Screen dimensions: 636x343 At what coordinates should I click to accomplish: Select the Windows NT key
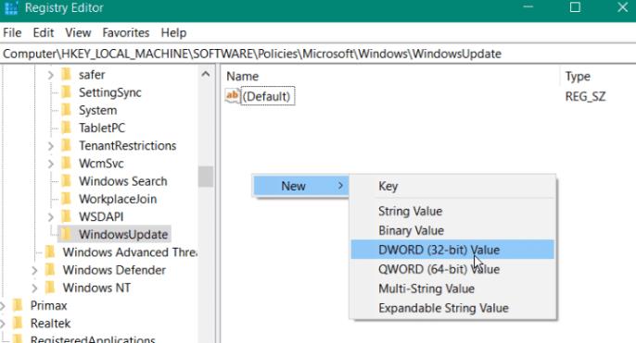pos(96,288)
